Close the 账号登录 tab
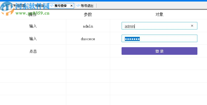Viewport: 207px width, 105px height. pyautogui.click(x=72, y=6)
